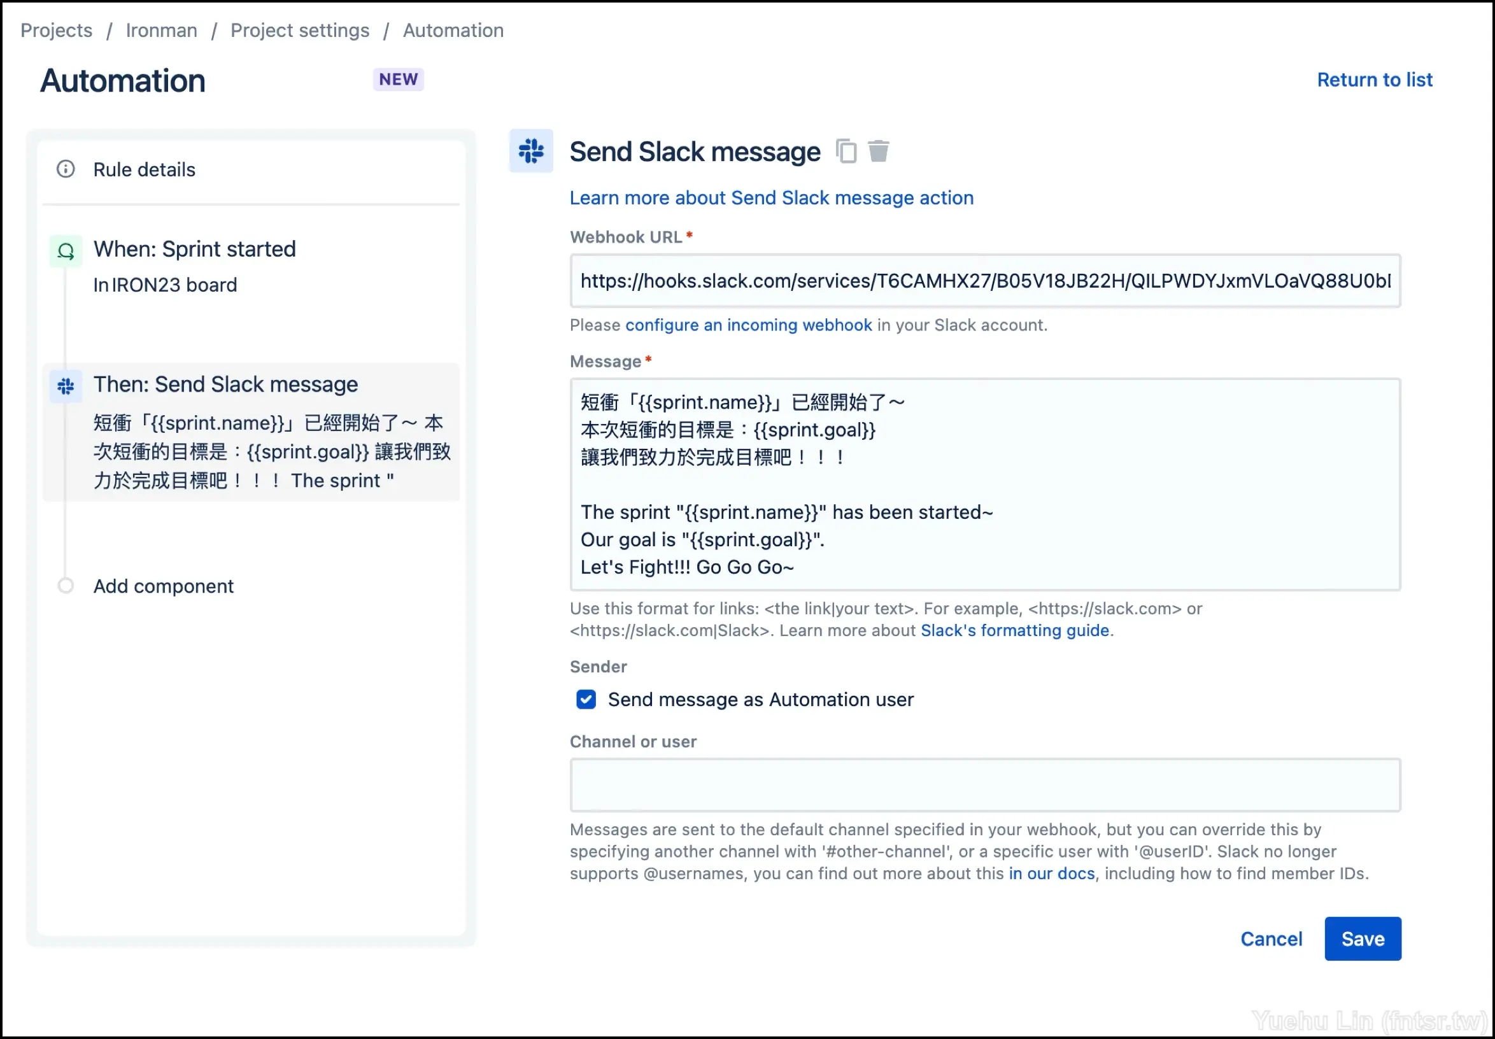Open configure an incoming webhook link
Viewport: 1495px width, 1039px height.
[749, 325]
